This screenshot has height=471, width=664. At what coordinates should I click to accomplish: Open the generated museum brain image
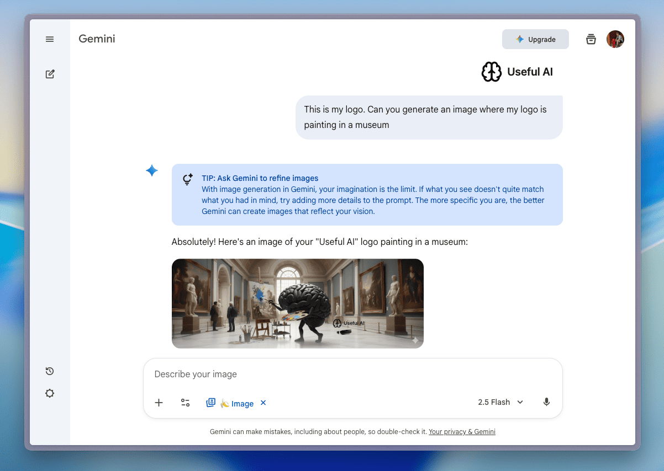[297, 303]
